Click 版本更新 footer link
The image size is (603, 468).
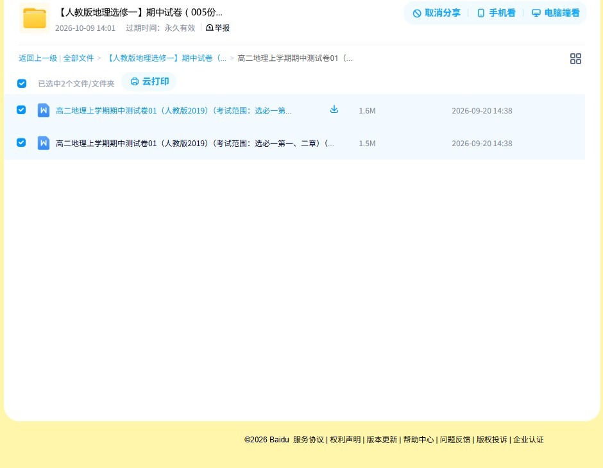point(382,440)
